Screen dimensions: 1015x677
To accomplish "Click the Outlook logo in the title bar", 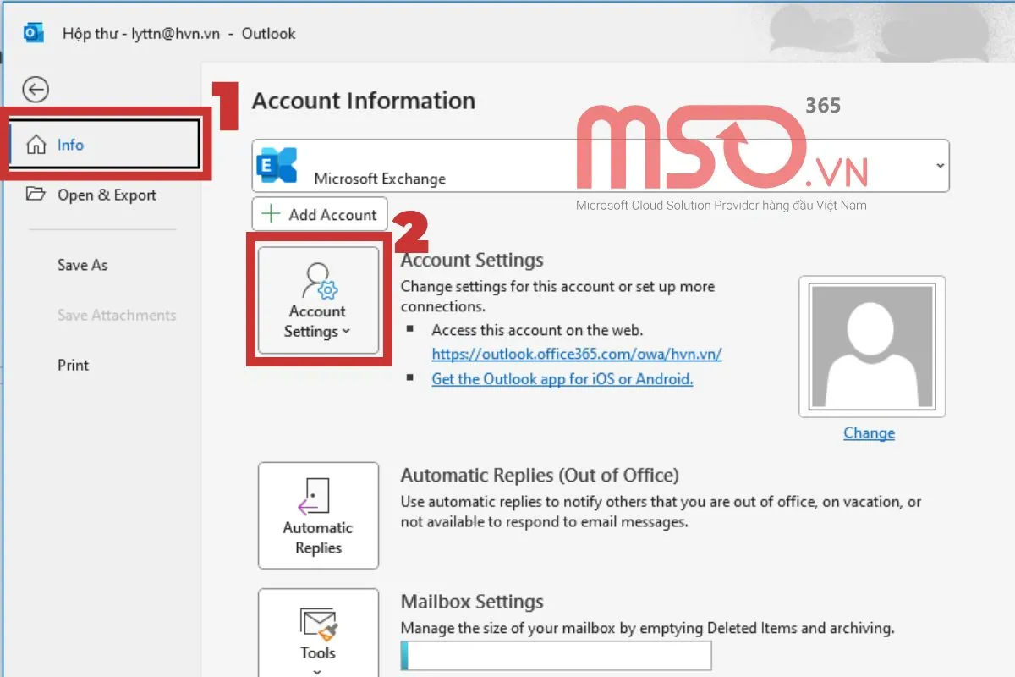I will click(x=33, y=32).
